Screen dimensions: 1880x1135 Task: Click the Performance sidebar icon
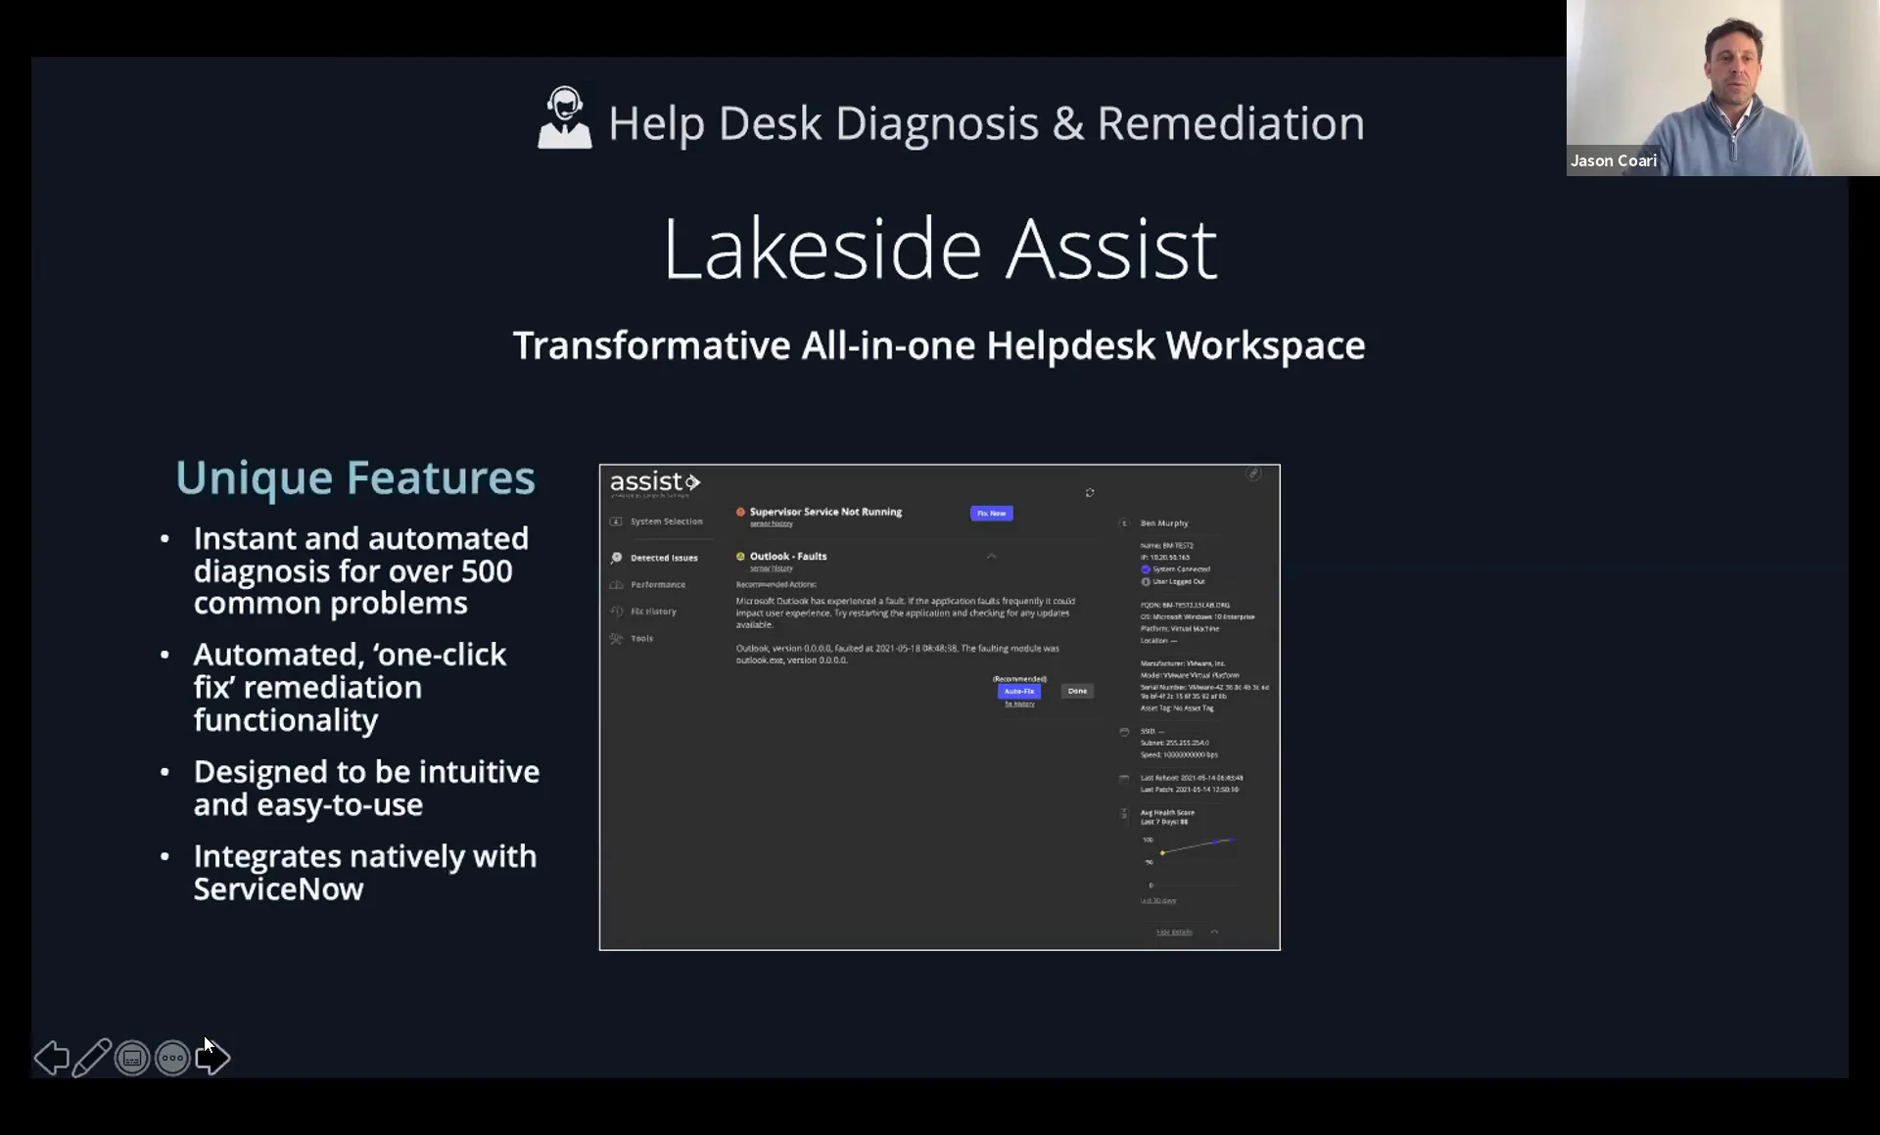pyautogui.click(x=616, y=584)
